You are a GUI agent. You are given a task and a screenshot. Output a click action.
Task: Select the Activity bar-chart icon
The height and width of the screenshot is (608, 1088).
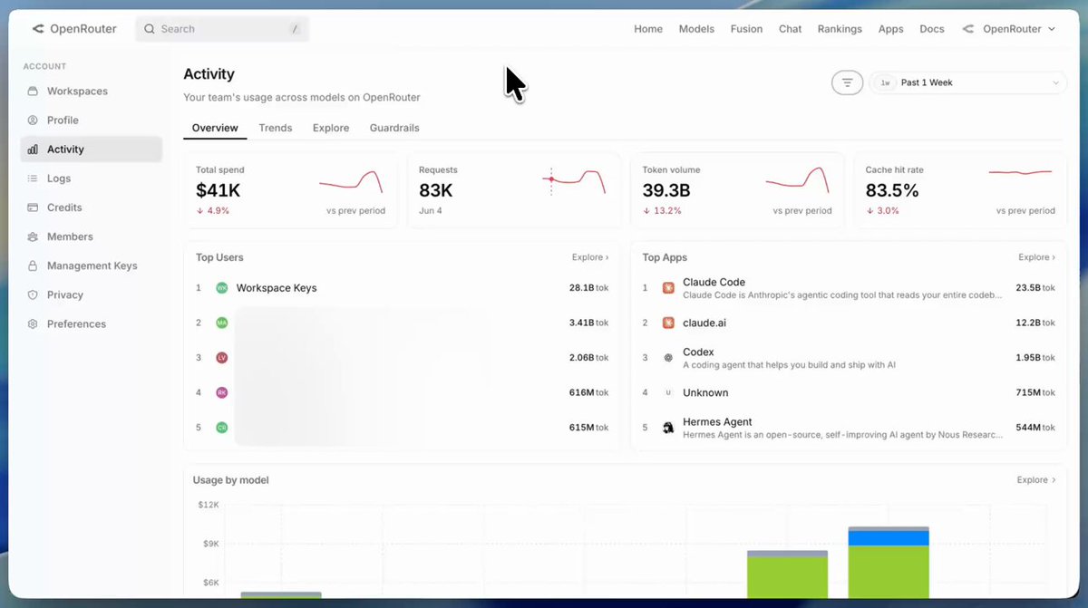[33, 150]
